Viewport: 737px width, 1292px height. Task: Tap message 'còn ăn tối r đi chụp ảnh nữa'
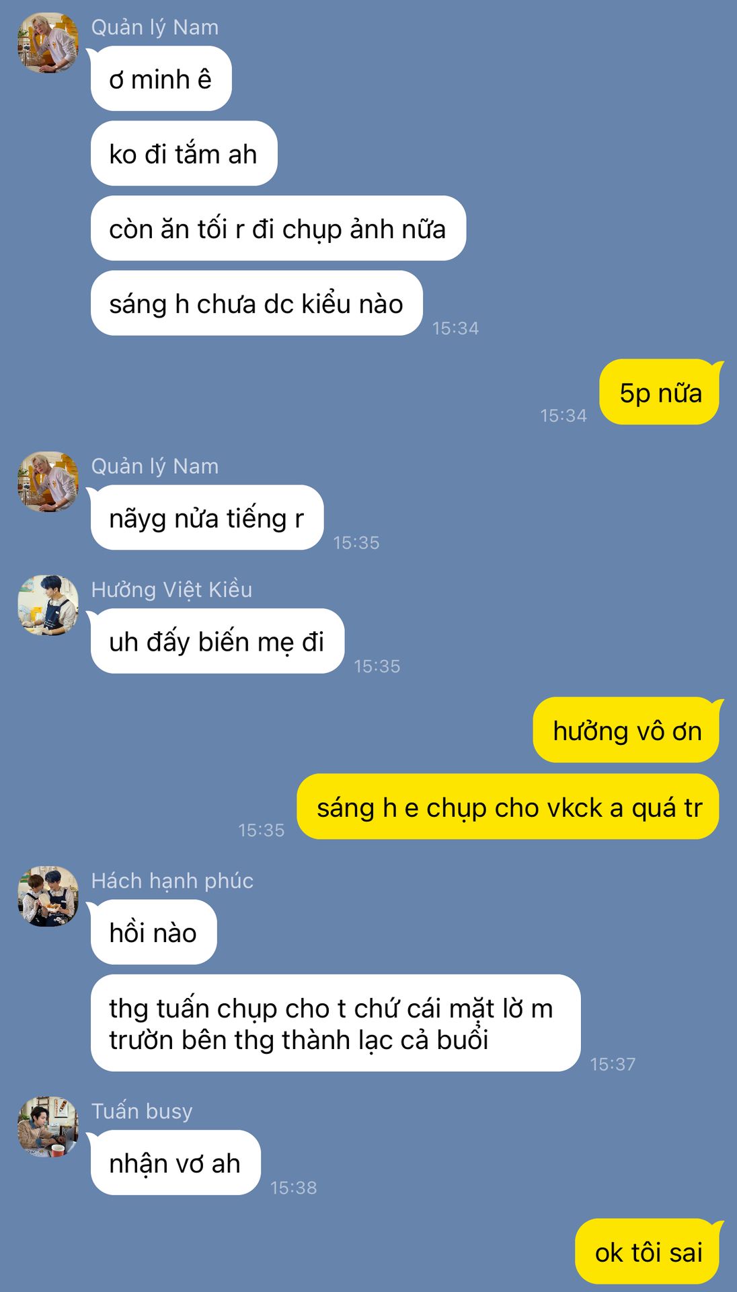point(278,228)
